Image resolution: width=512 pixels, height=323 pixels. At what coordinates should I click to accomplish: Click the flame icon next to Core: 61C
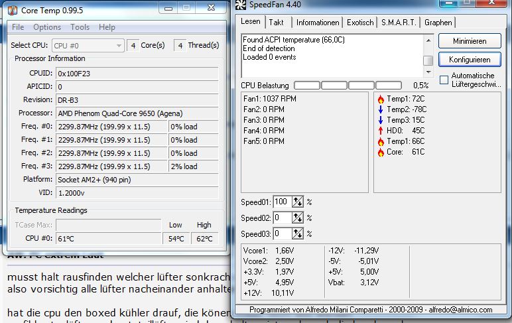tap(381, 152)
